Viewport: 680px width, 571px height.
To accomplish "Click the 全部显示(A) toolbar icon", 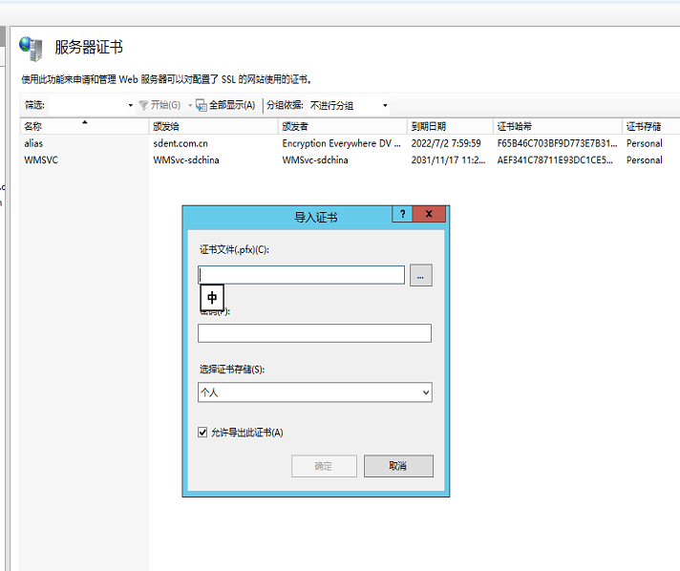I will pyautogui.click(x=202, y=105).
